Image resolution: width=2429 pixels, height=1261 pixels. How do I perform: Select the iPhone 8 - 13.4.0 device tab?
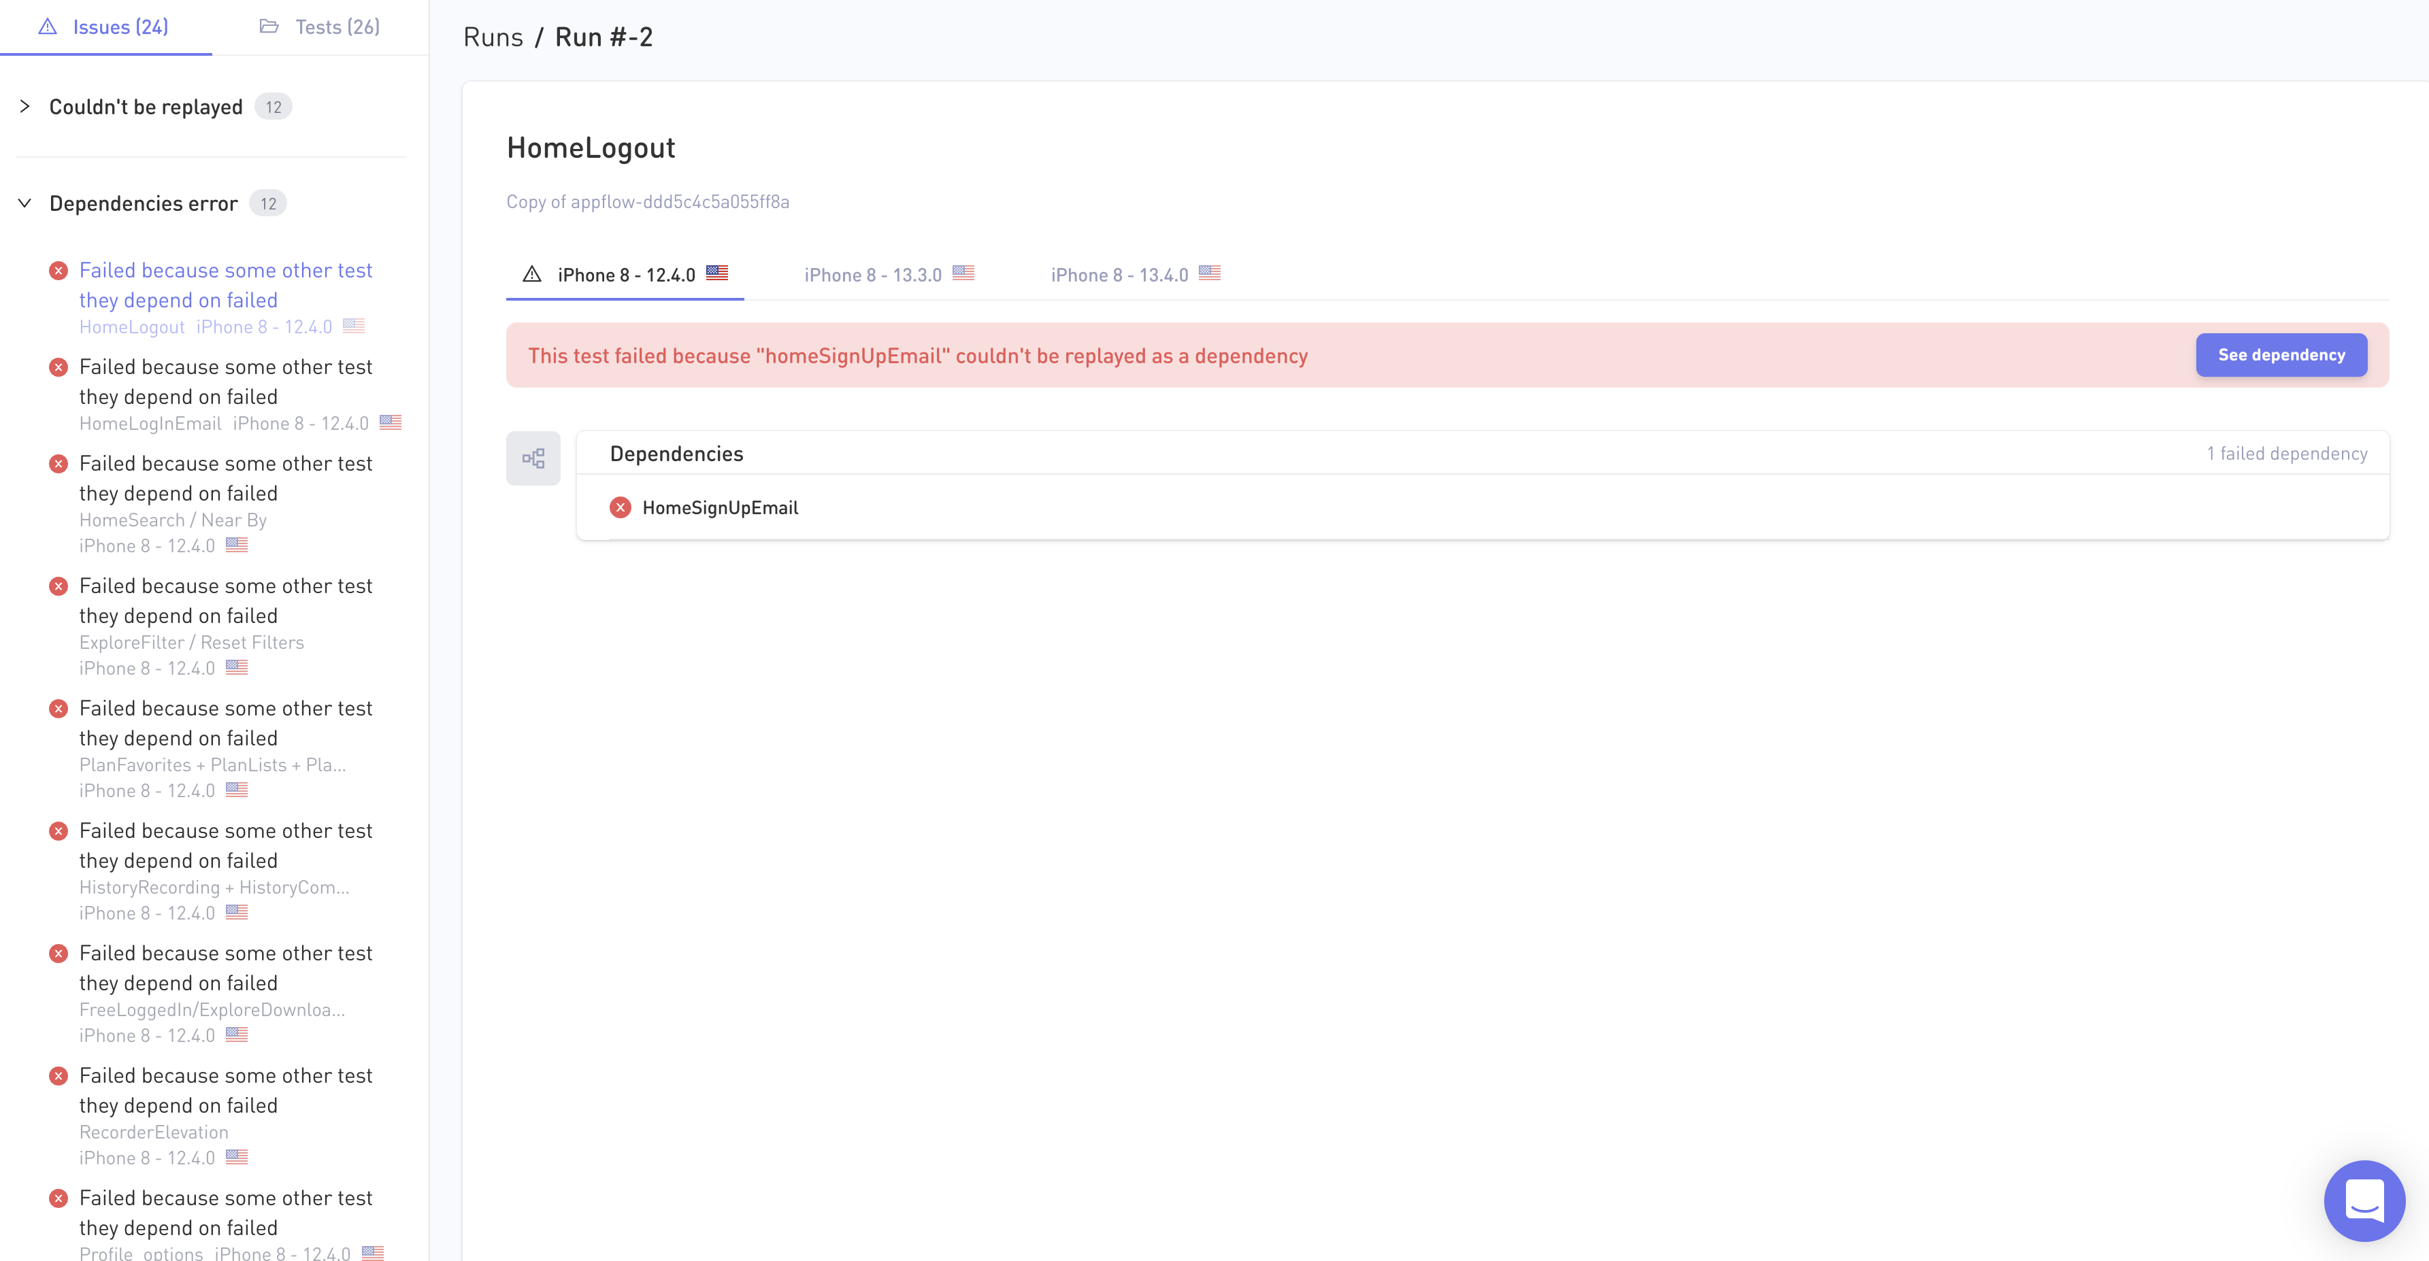pos(1119,274)
